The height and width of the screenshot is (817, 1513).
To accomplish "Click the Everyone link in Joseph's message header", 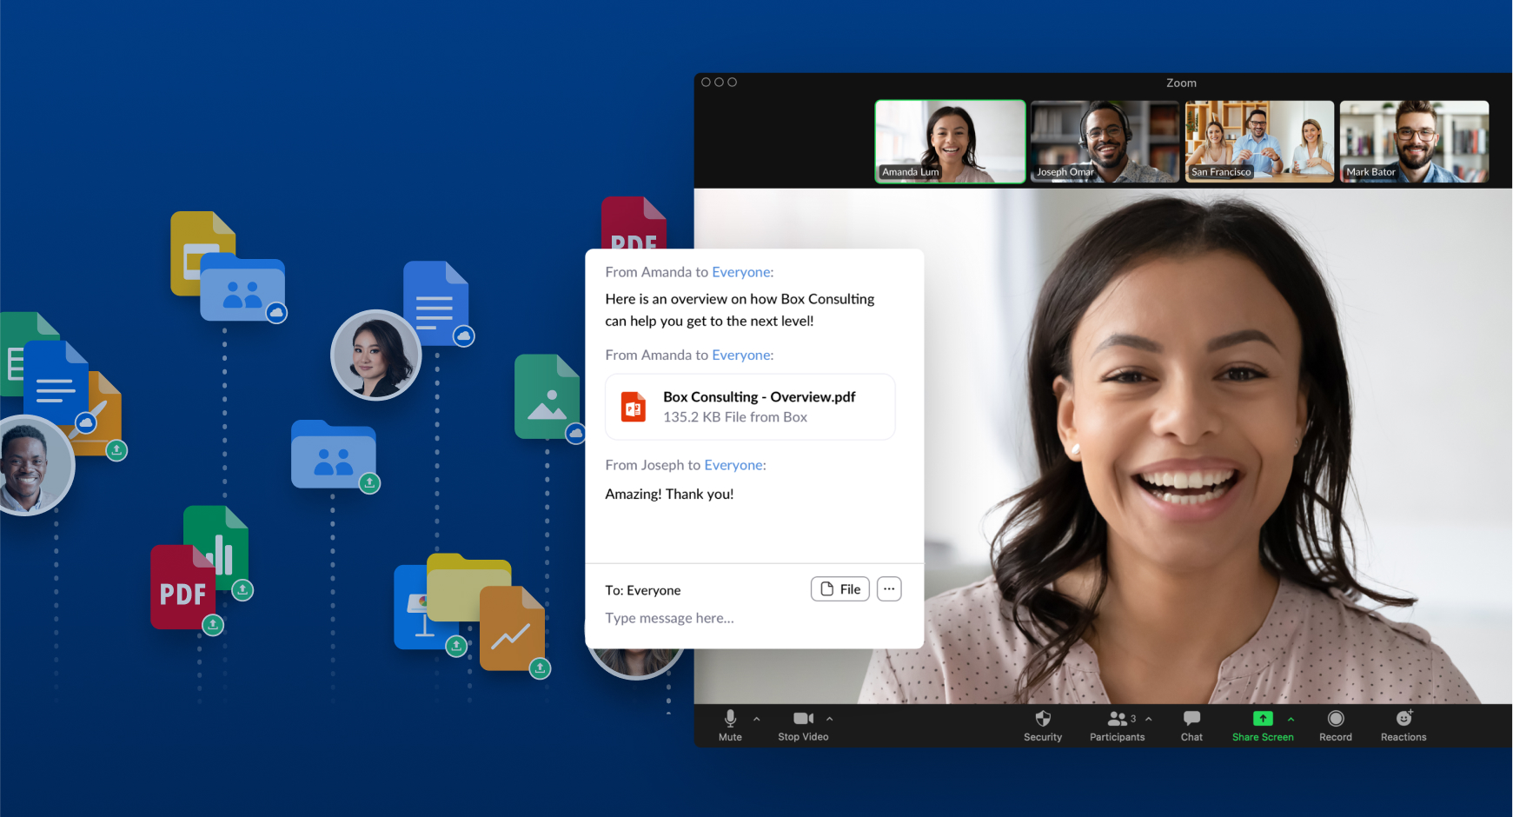I will pos(733,465).
